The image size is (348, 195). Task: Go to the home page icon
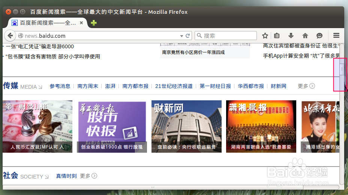(305, 36)
